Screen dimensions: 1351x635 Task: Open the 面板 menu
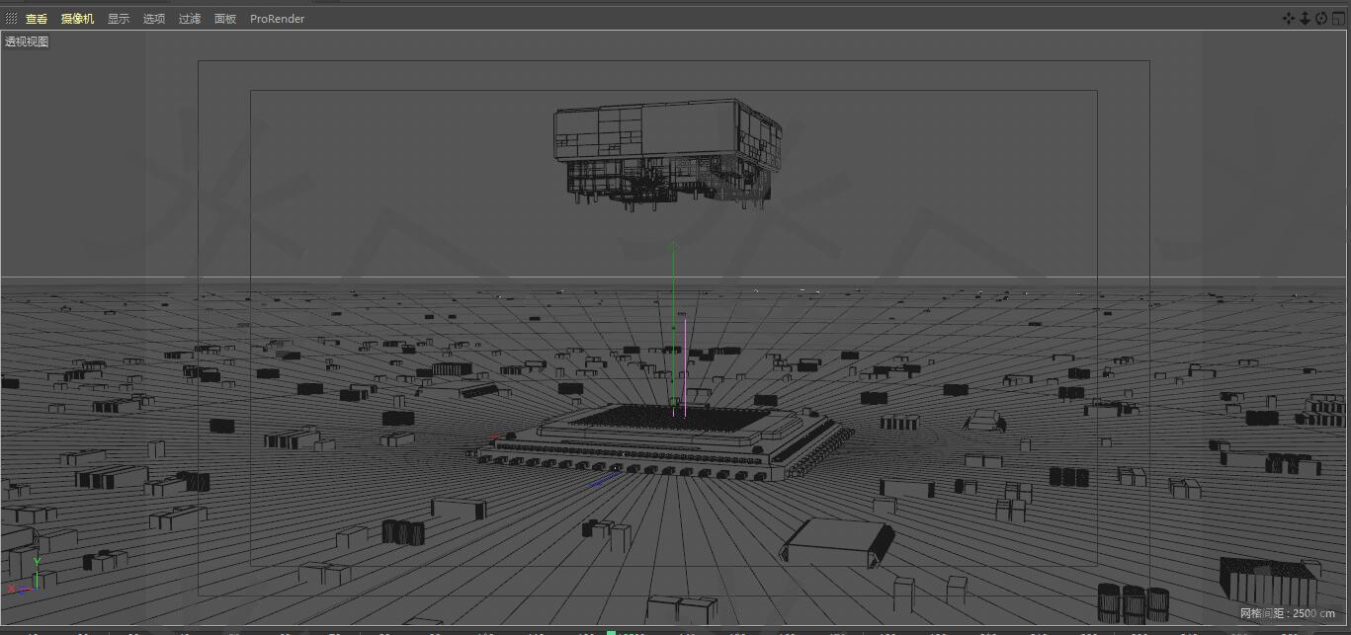coord(223,18)
